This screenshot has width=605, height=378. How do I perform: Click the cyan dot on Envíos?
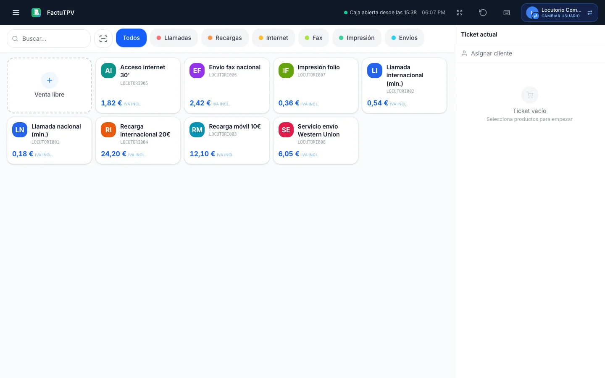(394, 38)
